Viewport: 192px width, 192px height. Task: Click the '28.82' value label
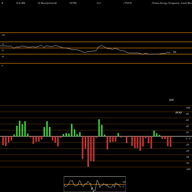point(179,113)
